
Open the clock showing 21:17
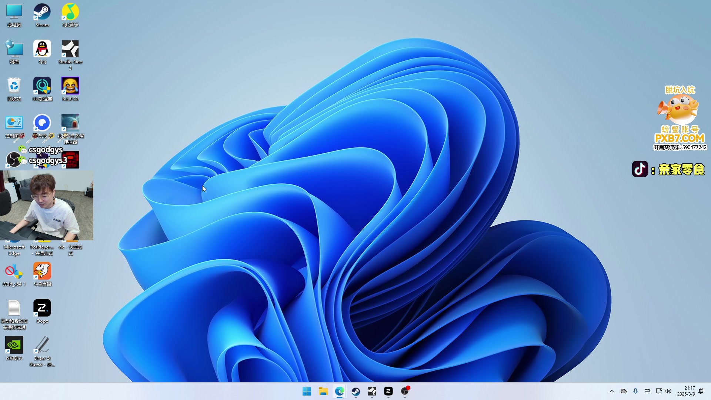686,391
